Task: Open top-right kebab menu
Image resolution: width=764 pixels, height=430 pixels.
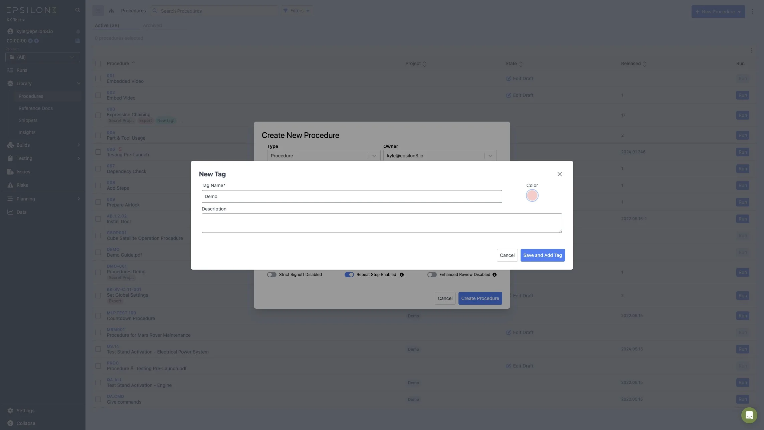Action: point(753,11)
